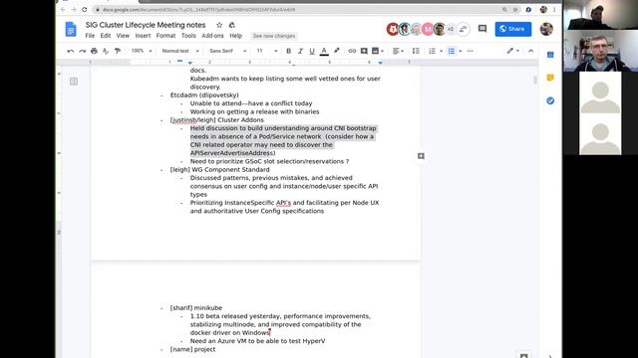Click the browser back arrow
This screenshot has height=358, width=638.
coord(64,9)
